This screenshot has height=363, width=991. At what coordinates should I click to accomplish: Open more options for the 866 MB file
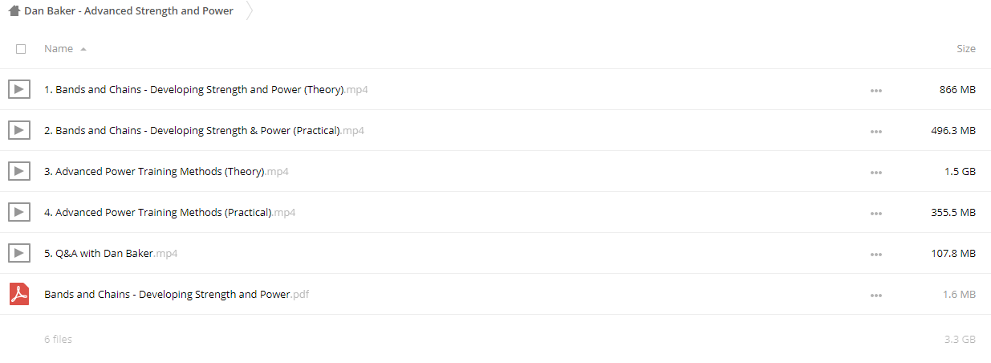tap(875, 91)
